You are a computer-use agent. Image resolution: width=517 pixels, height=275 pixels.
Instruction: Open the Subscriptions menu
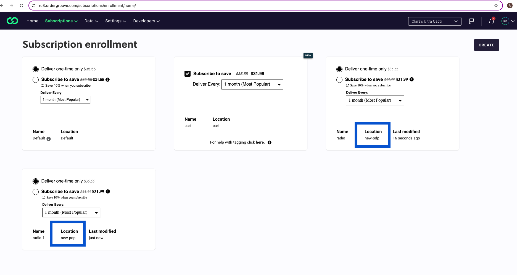pos(61,21)
